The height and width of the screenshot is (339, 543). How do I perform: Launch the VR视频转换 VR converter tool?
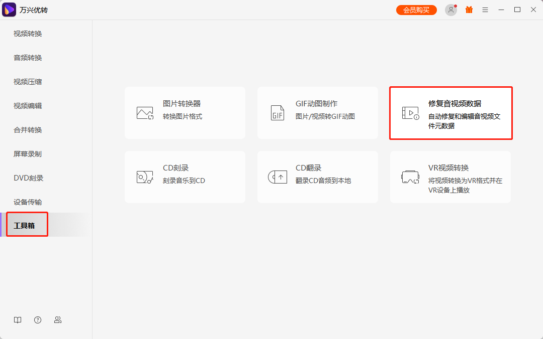(x=450, y=177)
